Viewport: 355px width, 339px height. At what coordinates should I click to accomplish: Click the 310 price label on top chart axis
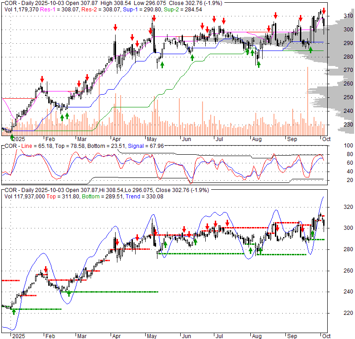[x=348, y=16]
